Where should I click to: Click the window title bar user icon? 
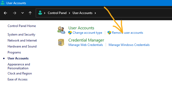[3, 3]
